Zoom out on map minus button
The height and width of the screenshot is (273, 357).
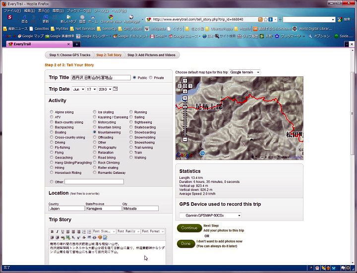(185, 139)
